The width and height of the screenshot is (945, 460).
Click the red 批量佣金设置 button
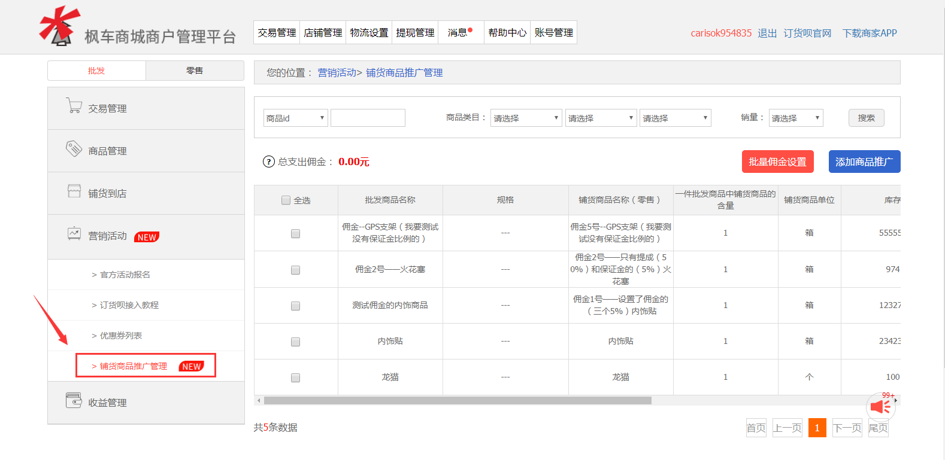[x=777, y=162]
